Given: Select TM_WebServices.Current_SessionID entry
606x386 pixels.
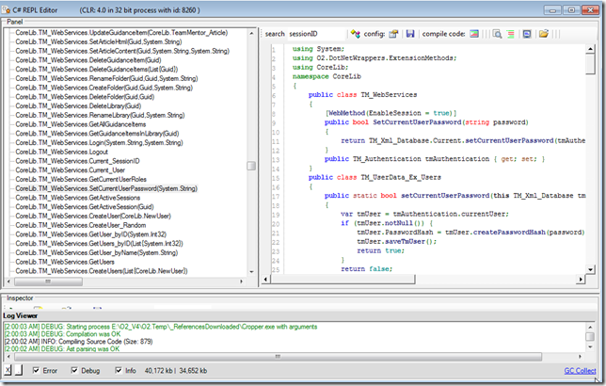Looking at the screenshot, I should pos(77,161).
